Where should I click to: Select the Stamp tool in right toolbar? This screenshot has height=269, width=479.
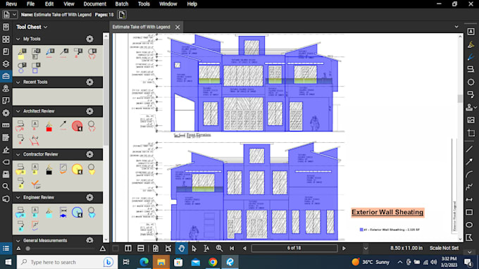(x=470, y=107)
